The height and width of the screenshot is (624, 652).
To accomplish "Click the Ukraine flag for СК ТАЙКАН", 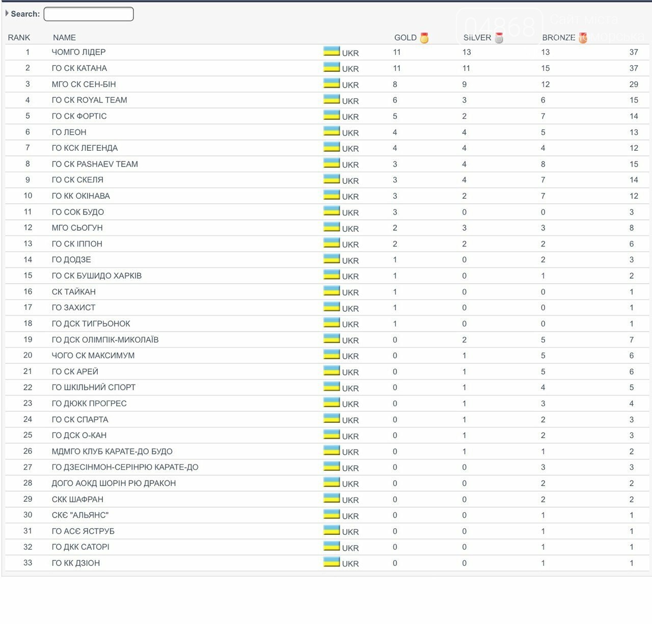I will click(x=332, y=290).
